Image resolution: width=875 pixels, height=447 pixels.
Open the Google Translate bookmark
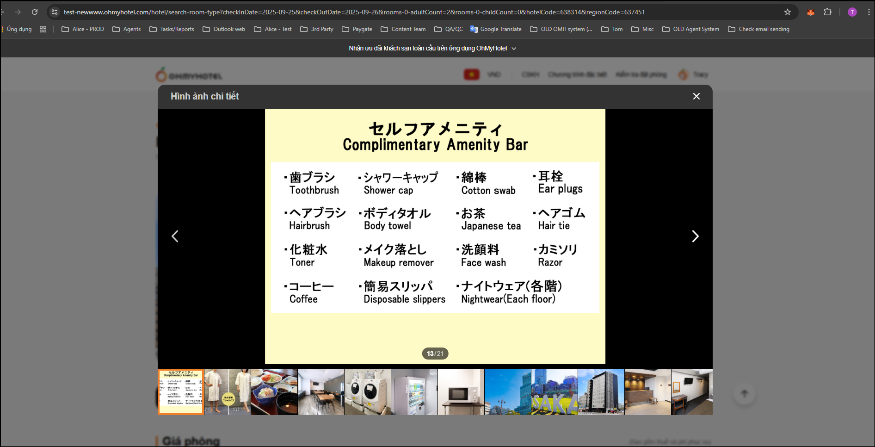click(496, 29)
